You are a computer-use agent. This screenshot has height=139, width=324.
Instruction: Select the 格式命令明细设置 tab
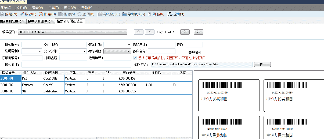[70, 21]
